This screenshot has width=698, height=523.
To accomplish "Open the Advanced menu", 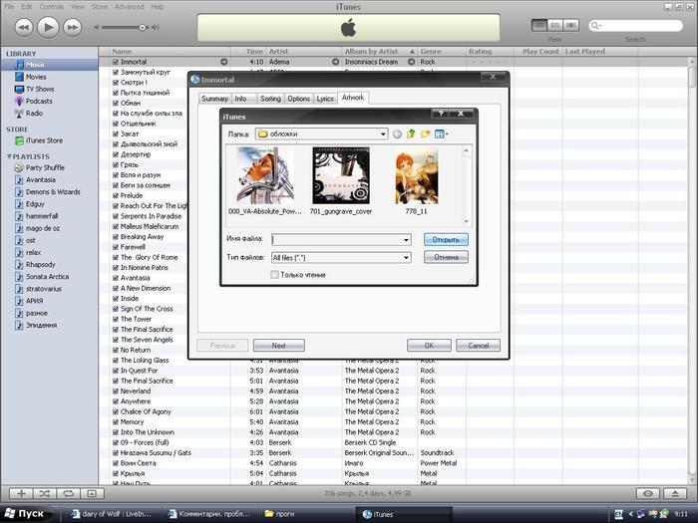I will [129, 6].
